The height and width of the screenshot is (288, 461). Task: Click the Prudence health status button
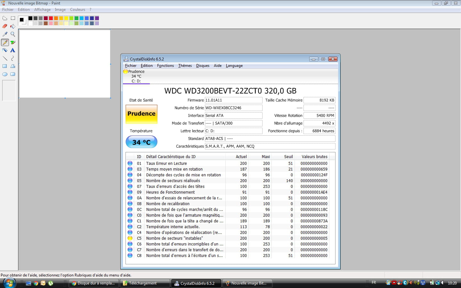click(142, 114)
